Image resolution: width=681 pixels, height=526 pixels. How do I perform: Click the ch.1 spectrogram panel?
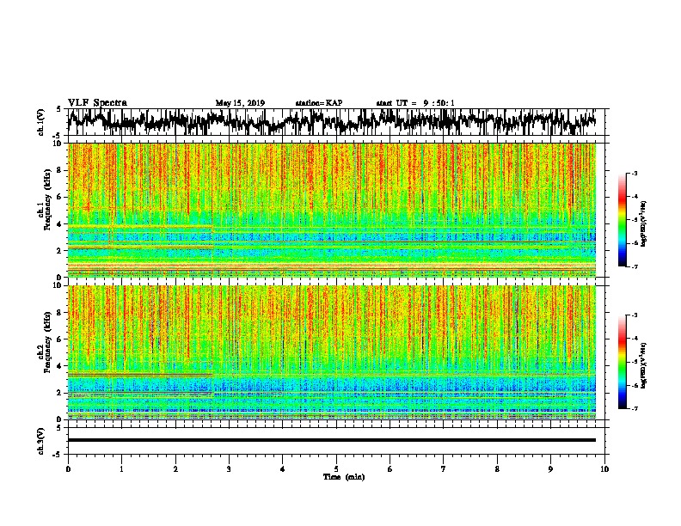point(332,210)
